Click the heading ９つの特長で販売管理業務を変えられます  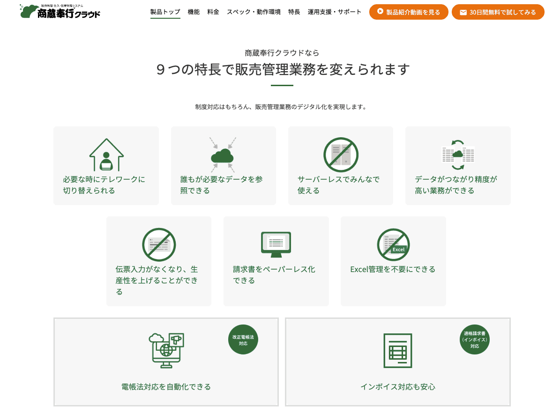[x=283, y=69]
